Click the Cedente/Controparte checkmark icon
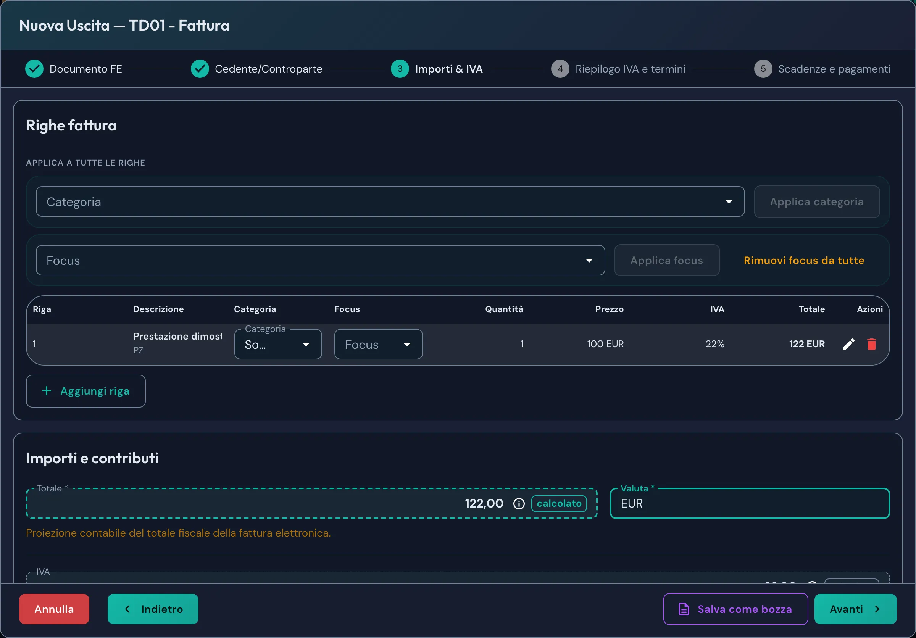This screenshot has height=638, width=916. click(200, 69)
